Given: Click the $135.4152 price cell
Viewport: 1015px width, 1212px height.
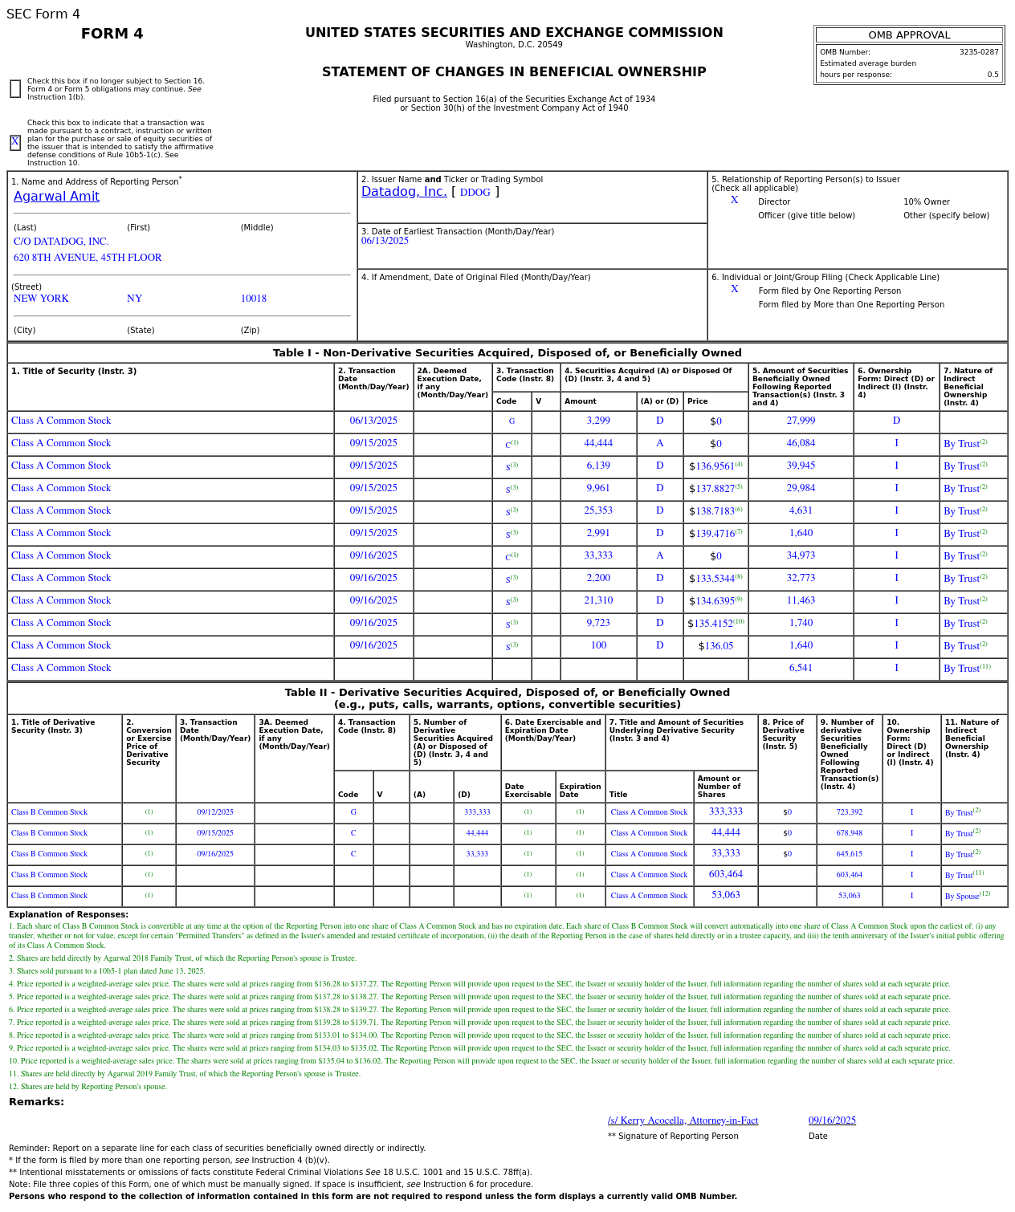Looking at the screenshot, I should click(x=715, y=624).
